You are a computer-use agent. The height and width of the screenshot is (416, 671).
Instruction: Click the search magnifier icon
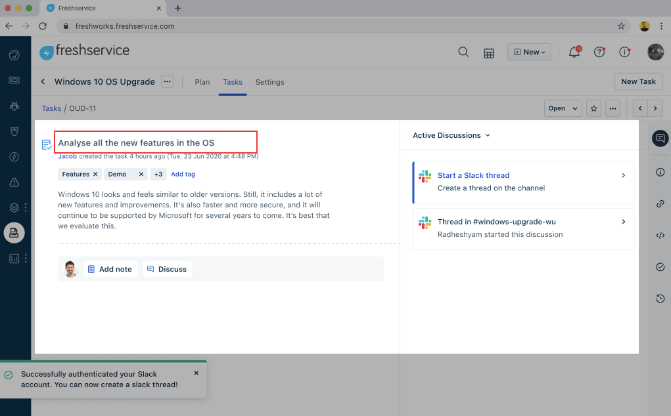463,52
